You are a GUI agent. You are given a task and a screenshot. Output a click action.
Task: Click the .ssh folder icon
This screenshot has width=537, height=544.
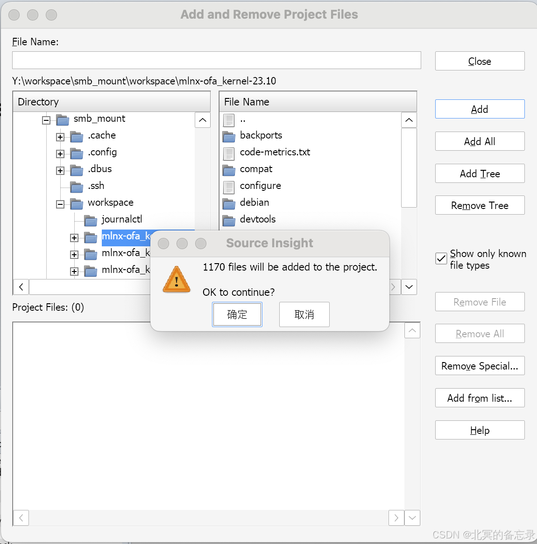77,187
